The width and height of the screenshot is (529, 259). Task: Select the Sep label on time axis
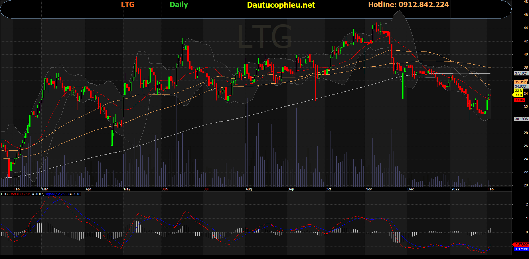tap(291, 189)
